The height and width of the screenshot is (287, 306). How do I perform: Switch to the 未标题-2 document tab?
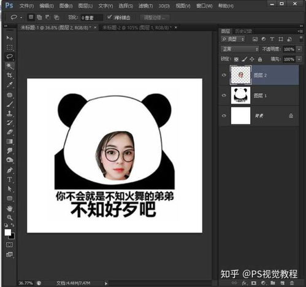coord(137,28)
